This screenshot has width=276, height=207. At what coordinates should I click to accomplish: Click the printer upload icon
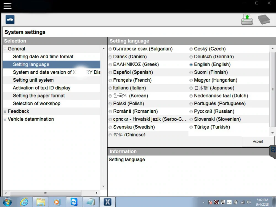point(247,19)
